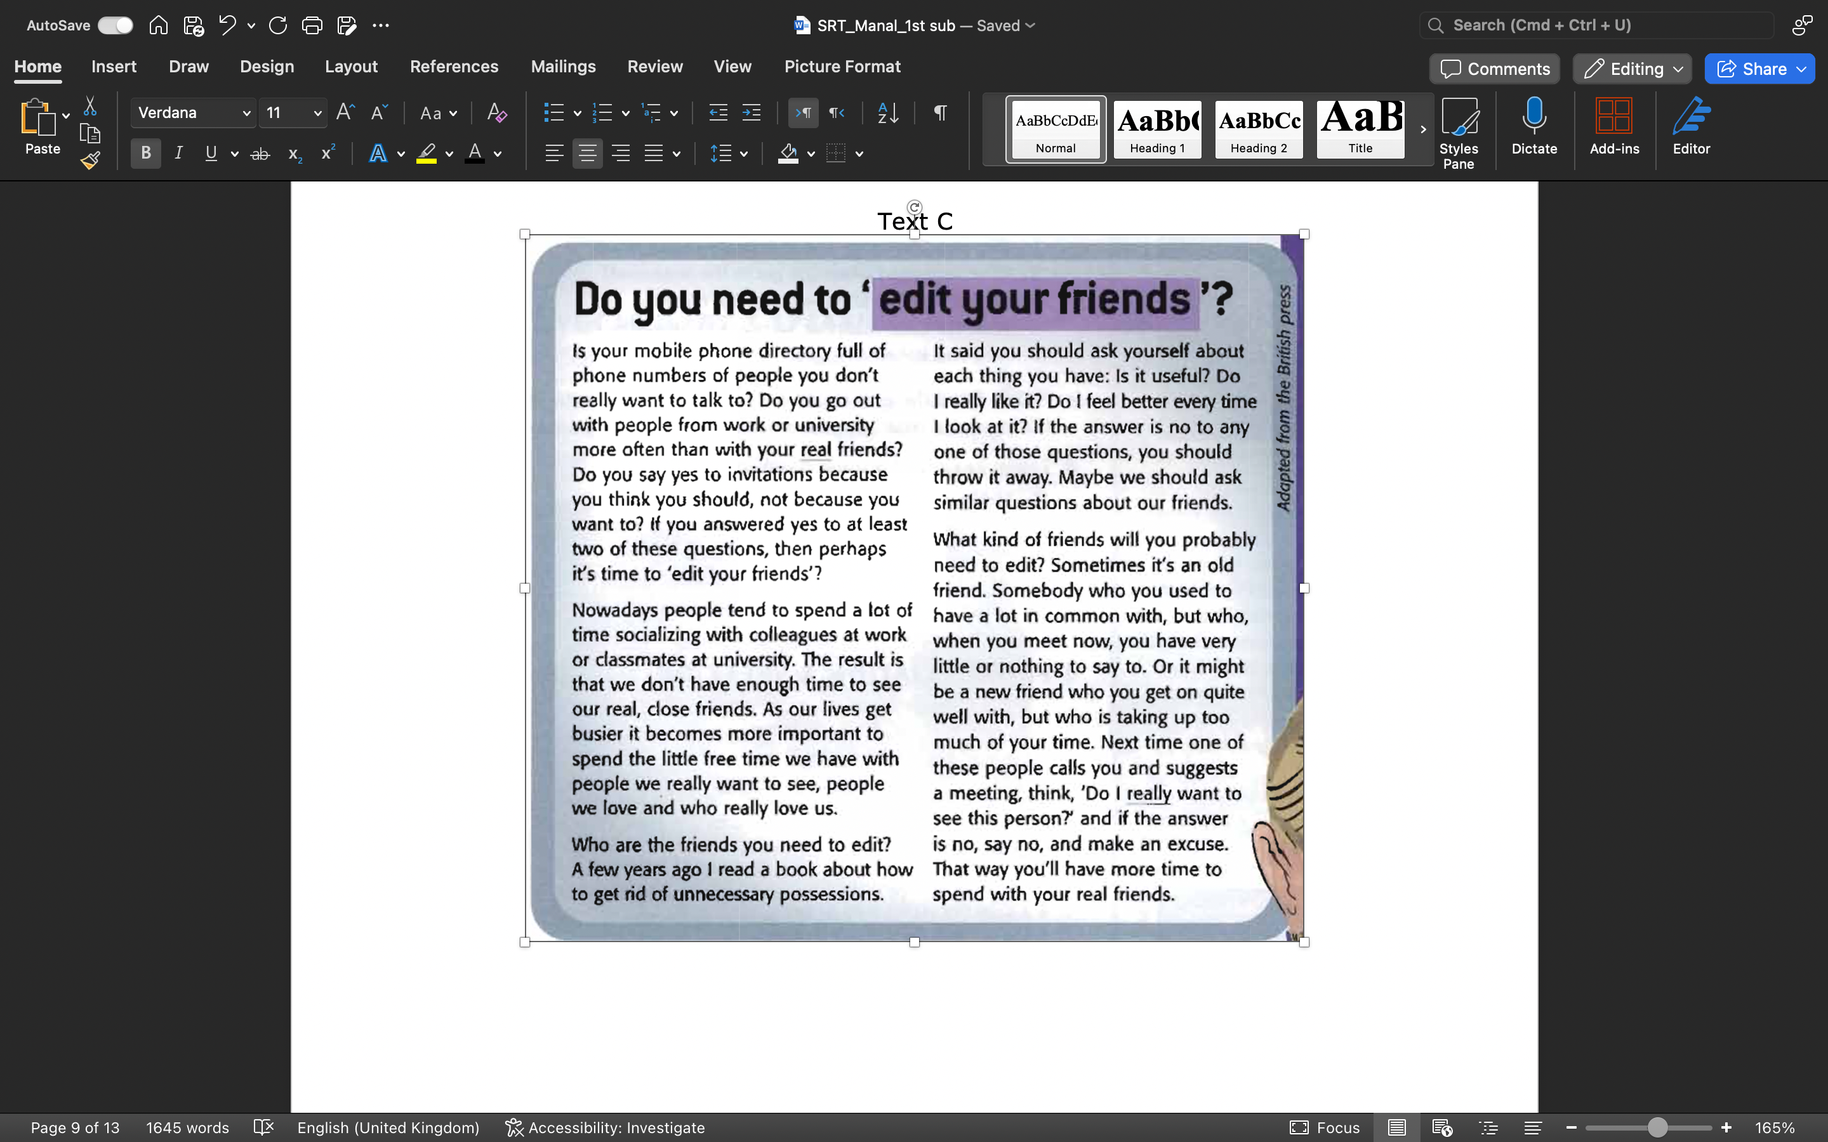The height and width of the screenshot is (1142, 1828).
Task: Set left-to-right text direction
Action: point(803,112)
